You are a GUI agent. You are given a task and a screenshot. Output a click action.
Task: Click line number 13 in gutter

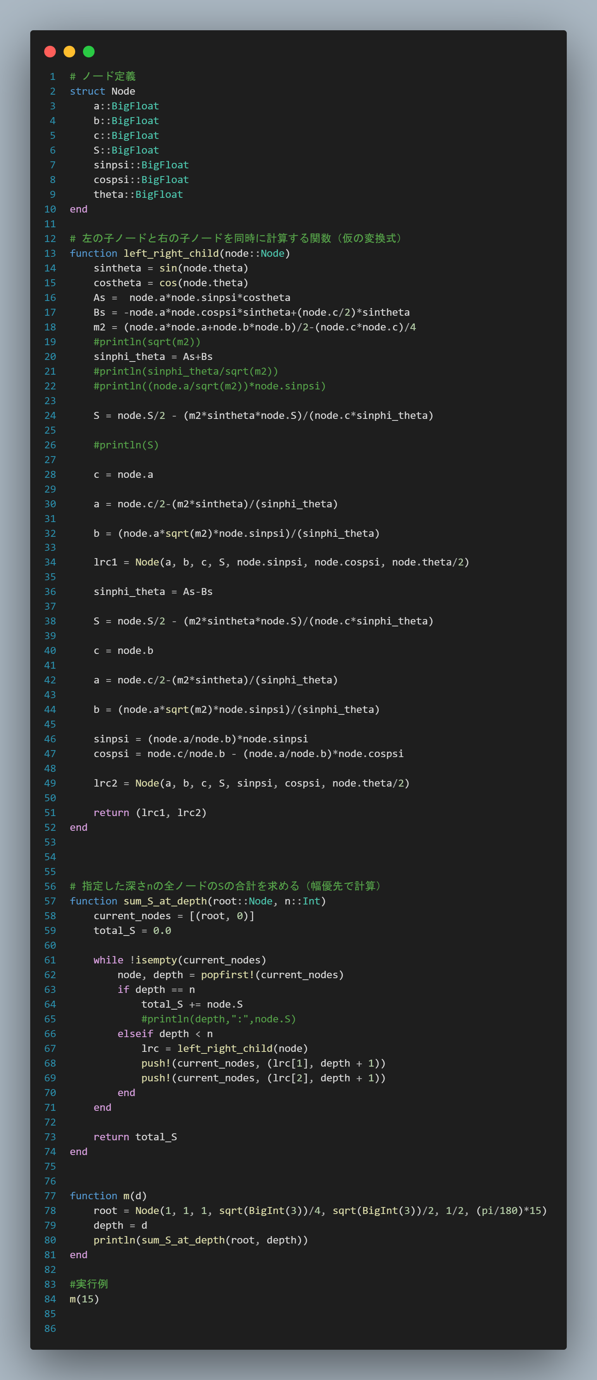point(50,253)
